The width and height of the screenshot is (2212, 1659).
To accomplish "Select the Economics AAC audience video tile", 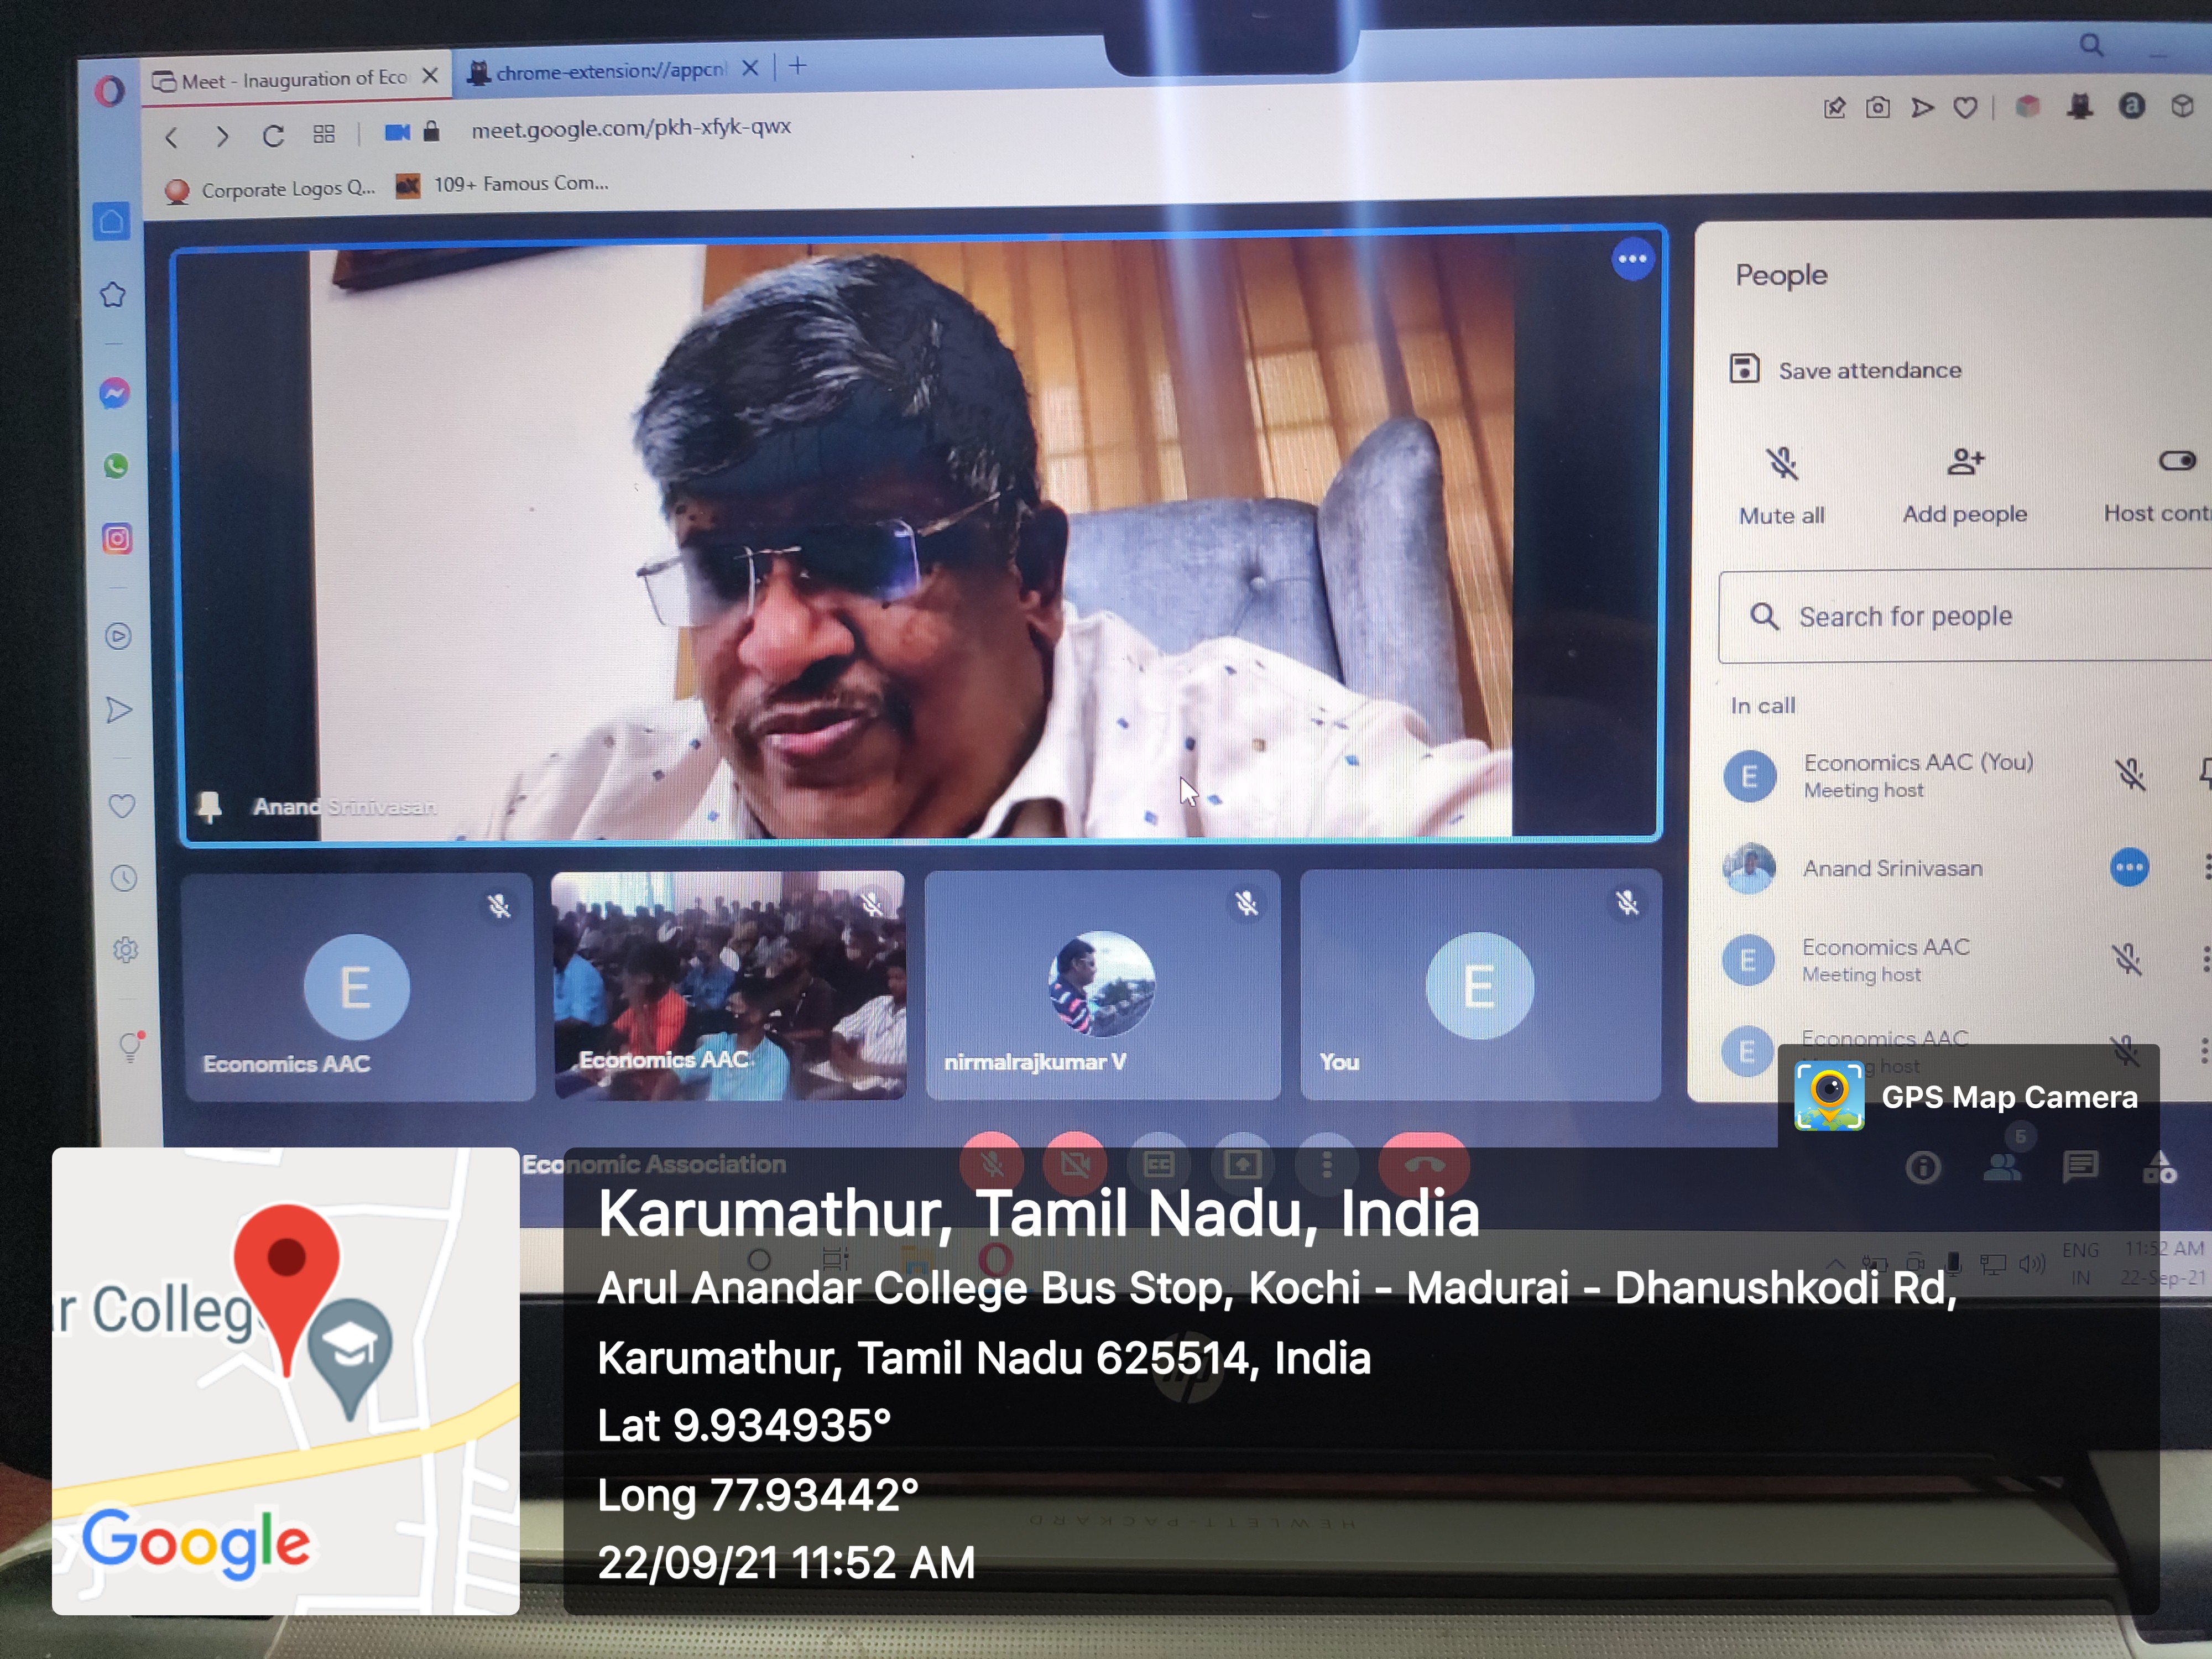I will [729, 986].
